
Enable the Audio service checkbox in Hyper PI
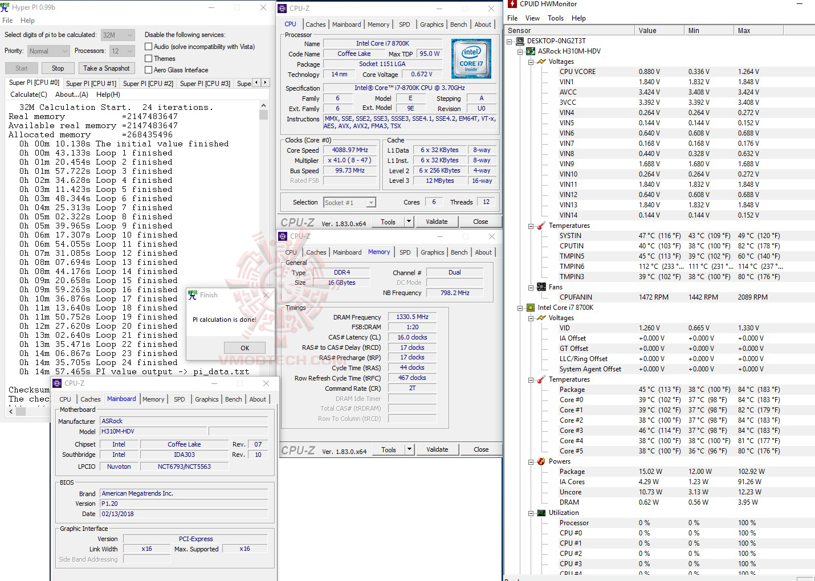[x=149, y=47]
